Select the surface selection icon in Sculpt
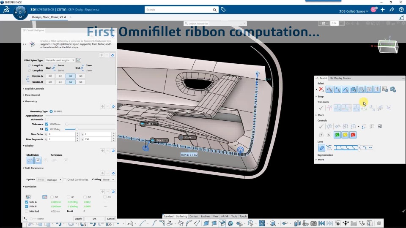This screenshot has height=228, width=406. click(353, 90)
